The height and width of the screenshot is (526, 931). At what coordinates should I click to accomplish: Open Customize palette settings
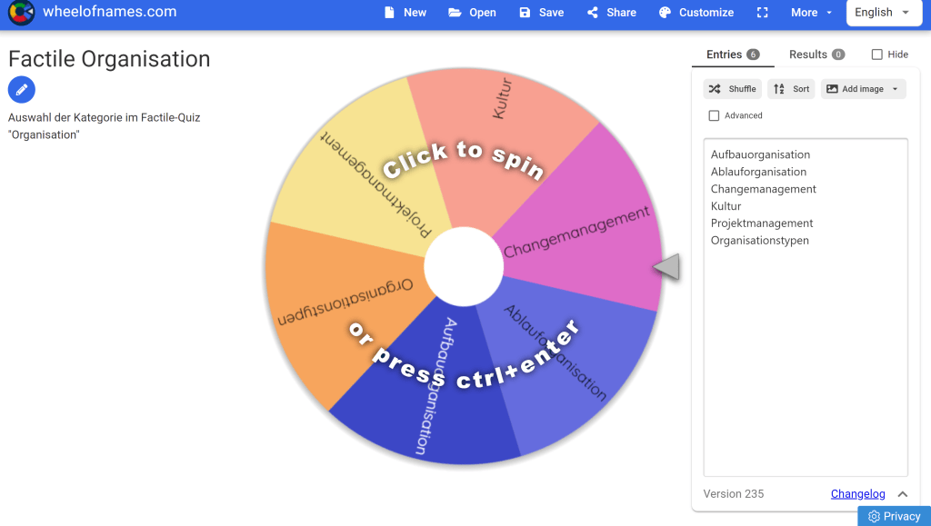click(696, 13)
